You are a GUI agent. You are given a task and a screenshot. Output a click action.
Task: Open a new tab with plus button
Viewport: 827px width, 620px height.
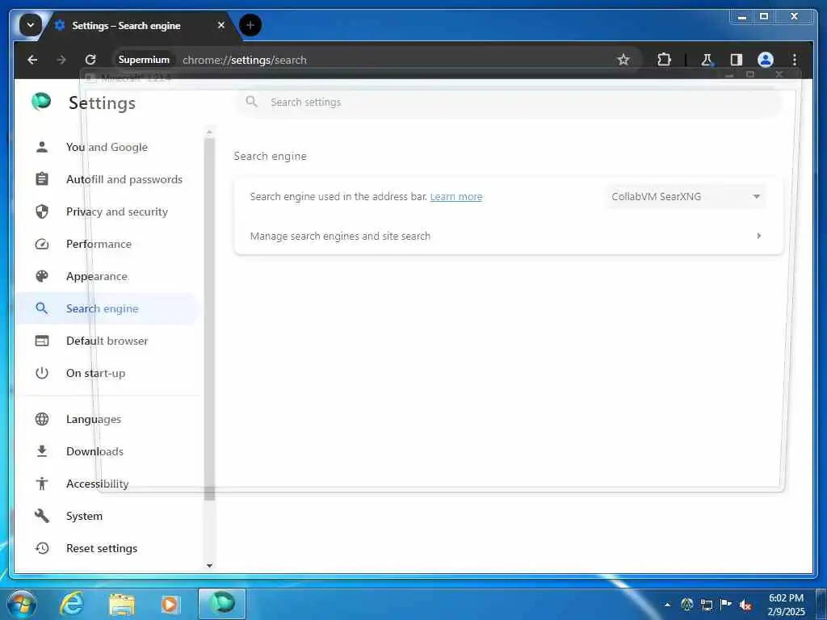(250, 25)
